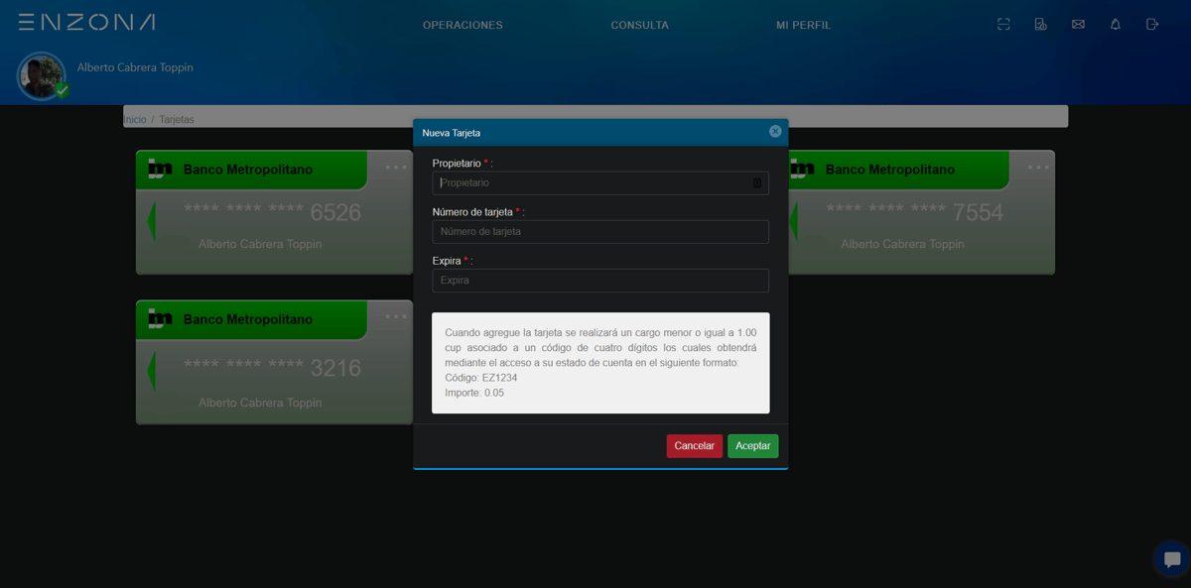
Task: Open the messages envelope icon
Action: [1078, 24]
